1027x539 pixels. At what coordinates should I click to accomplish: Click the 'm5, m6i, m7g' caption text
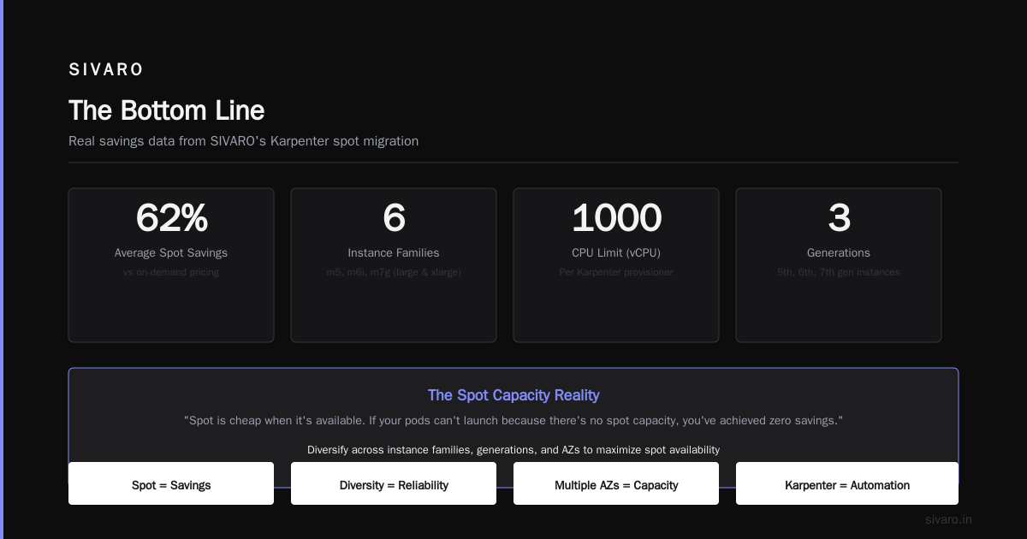tap(394, 272)
